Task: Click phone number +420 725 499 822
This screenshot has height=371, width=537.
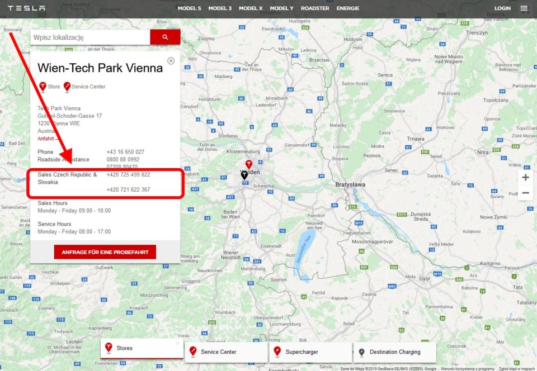Action: pos(129,174)
